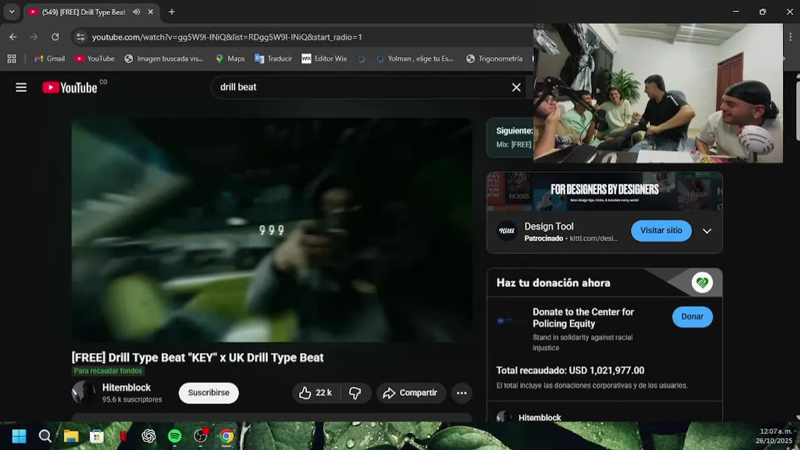Open the Hitemblock channel name link

[126, 387]
